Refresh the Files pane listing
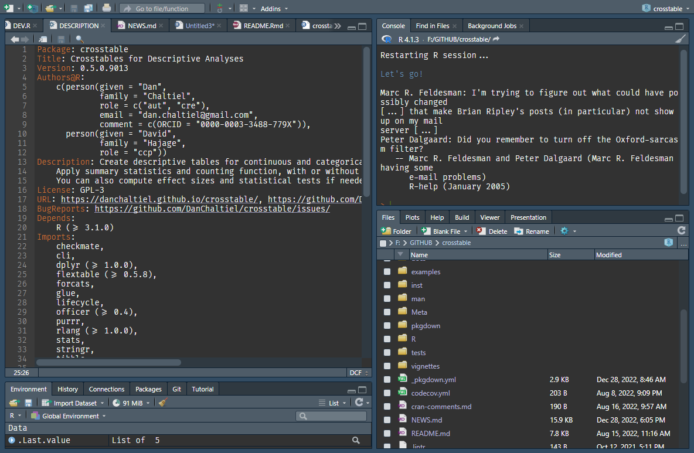Screen dimensions: 694x453 point(681,231)
